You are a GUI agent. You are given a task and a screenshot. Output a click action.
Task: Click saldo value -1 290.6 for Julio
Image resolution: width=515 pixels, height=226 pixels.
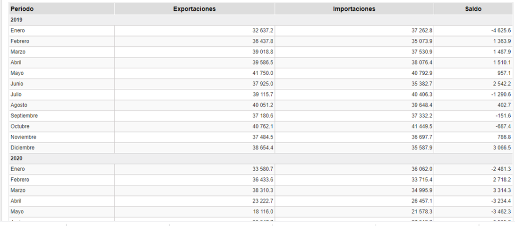[501, 95]
